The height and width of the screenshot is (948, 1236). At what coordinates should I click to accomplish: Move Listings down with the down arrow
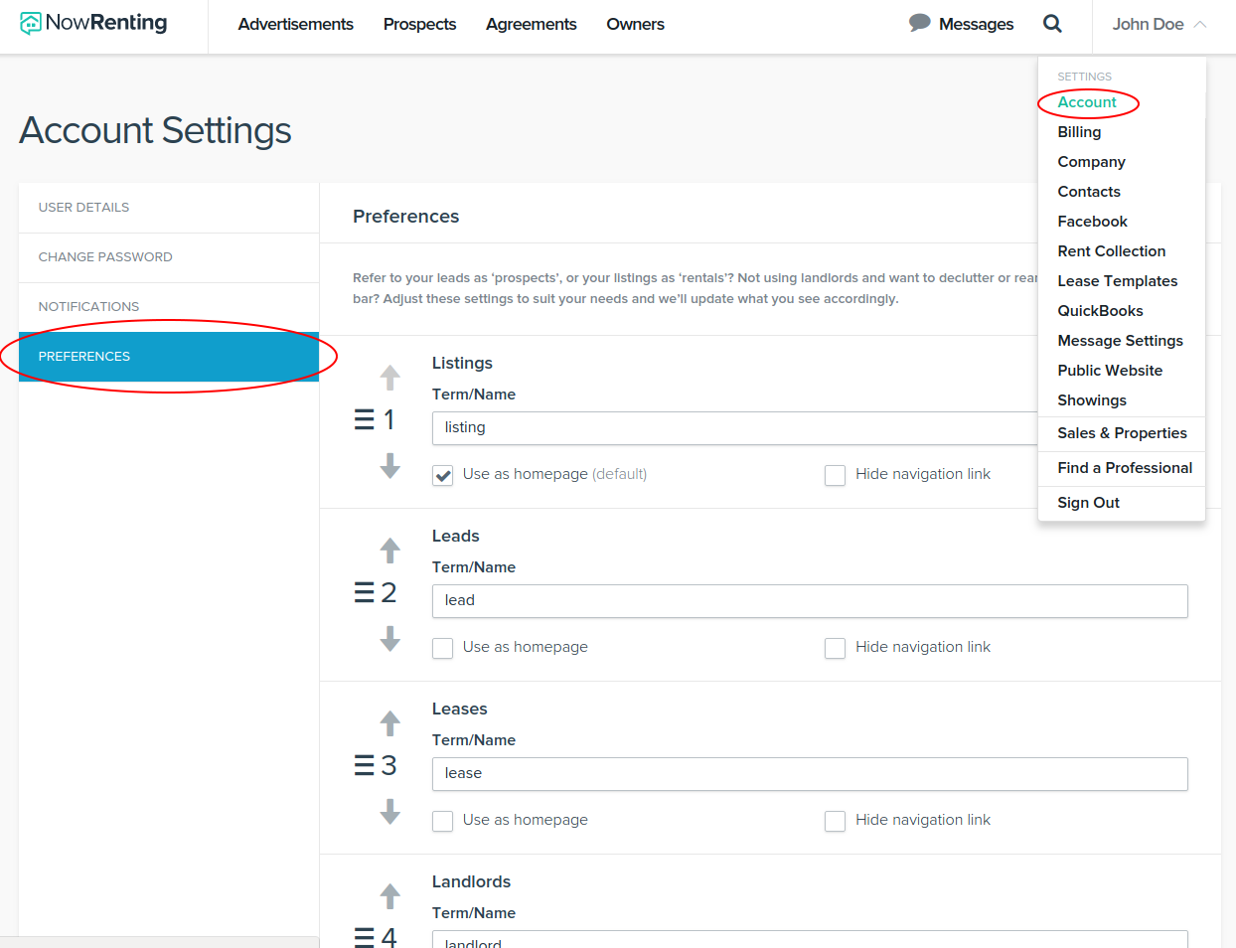[390, 465]
